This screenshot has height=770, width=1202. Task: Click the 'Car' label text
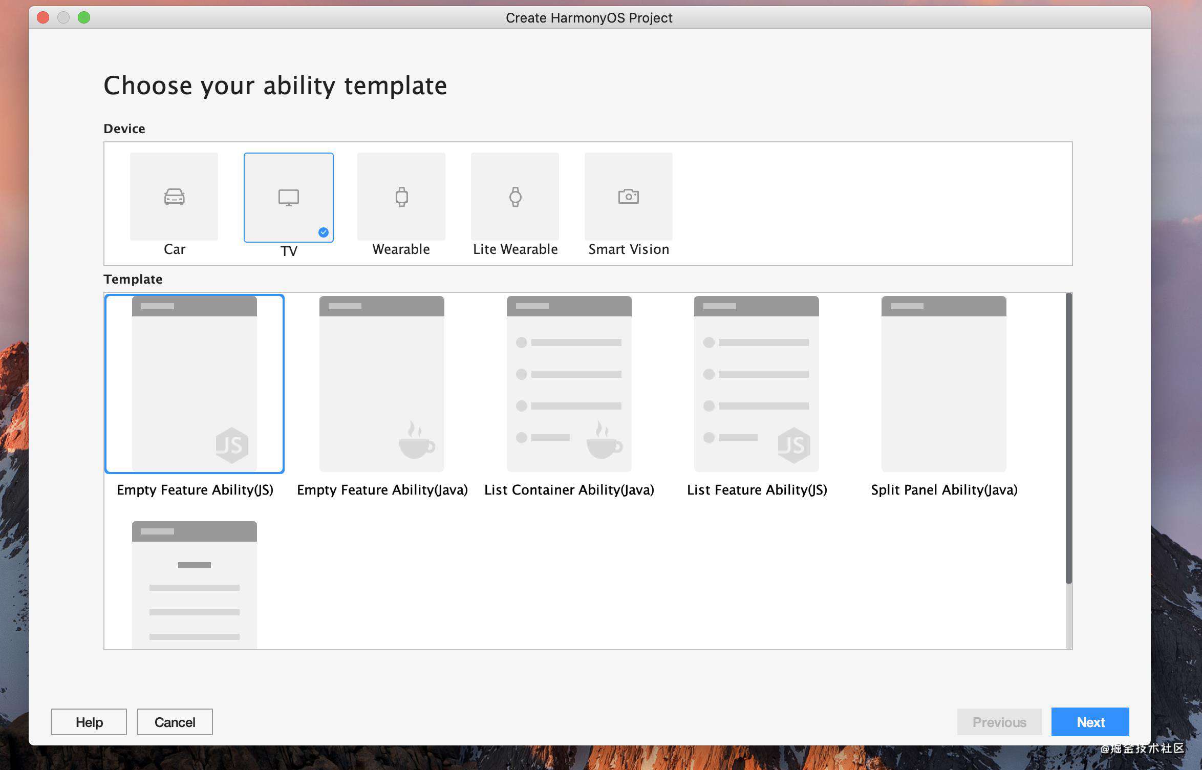[175, 249]
